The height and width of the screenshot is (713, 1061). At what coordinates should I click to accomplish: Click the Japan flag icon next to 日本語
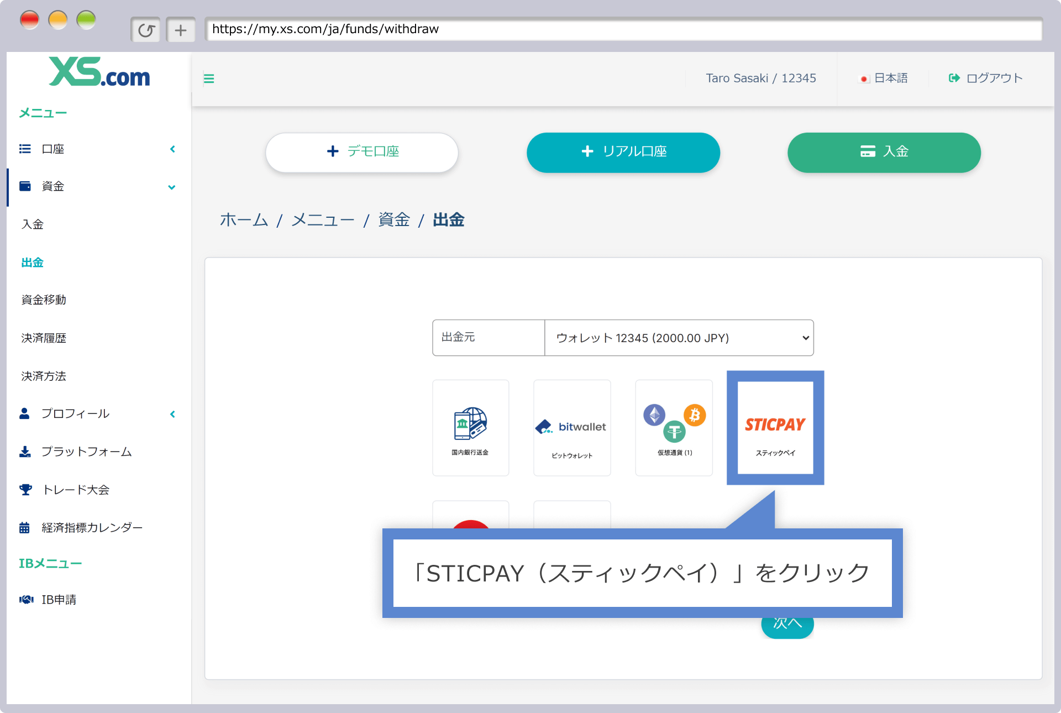[x=864, y=79]
